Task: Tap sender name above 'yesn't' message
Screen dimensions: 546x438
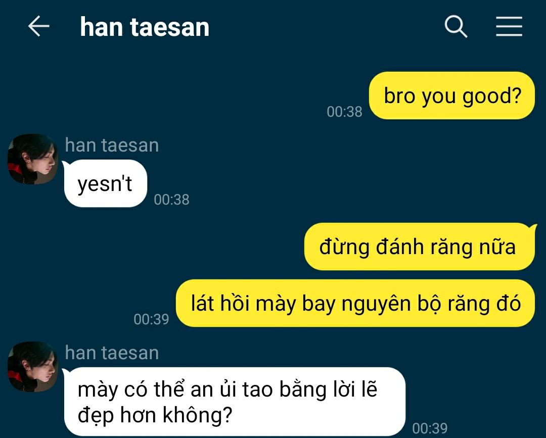Action: pos(112,145)
